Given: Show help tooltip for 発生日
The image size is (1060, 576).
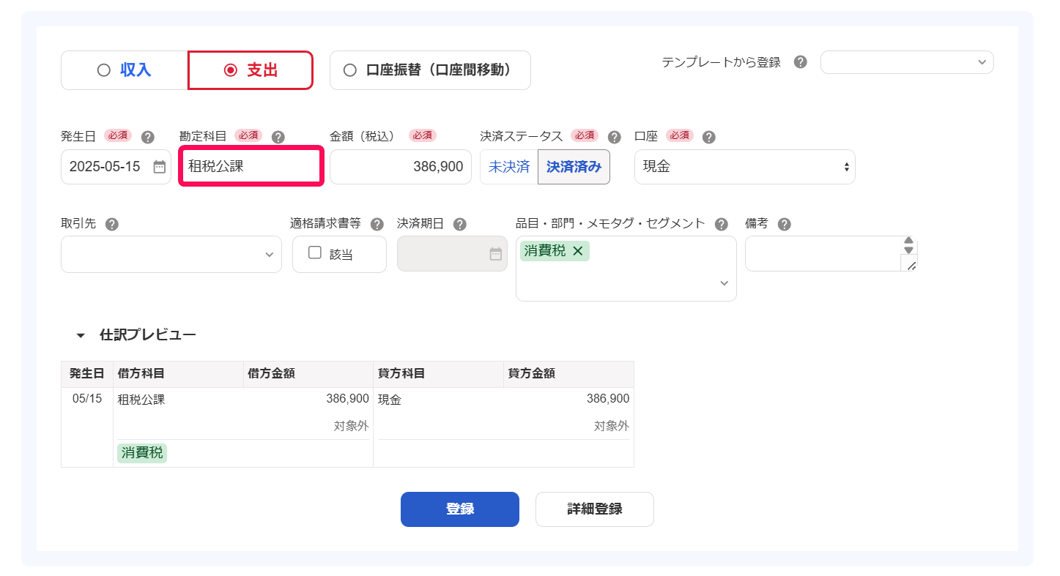Looking at the screenshot, I should 148,137.
